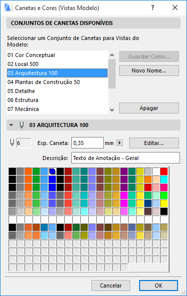Click the pen number field showing 6
The width and height of the screenshot is (187, 296).
click(x=24, y=143)
